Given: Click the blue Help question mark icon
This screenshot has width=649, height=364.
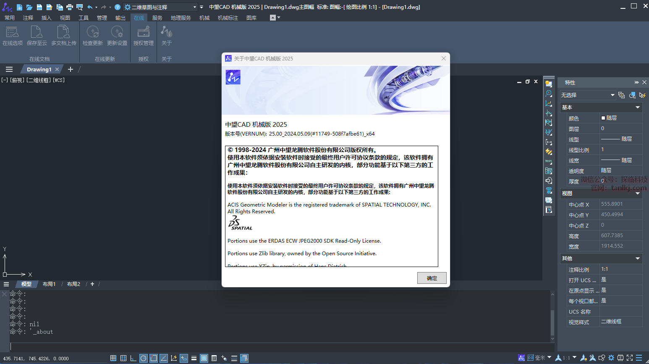Looking at the screenshot, I should pos(118,7).
